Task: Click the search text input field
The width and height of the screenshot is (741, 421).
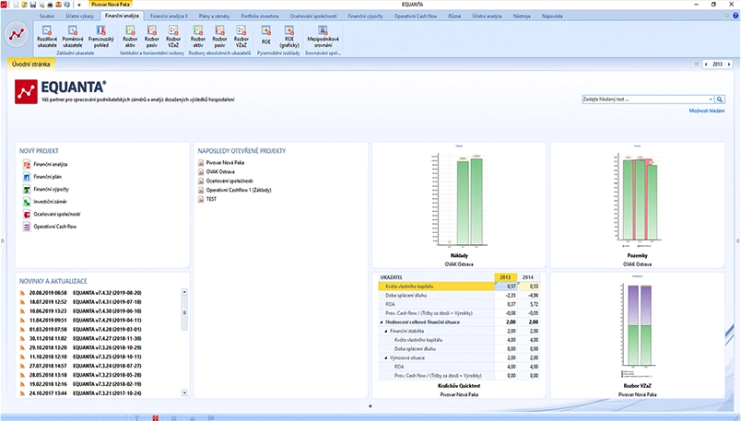Action: [x=644, y=99]
